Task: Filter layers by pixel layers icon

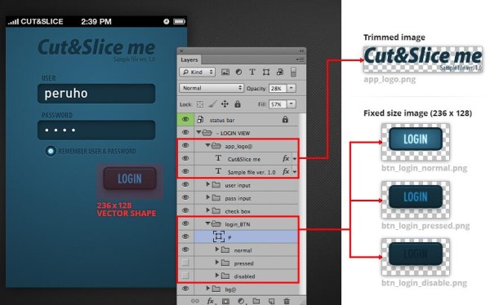Action: click(225, 72)
